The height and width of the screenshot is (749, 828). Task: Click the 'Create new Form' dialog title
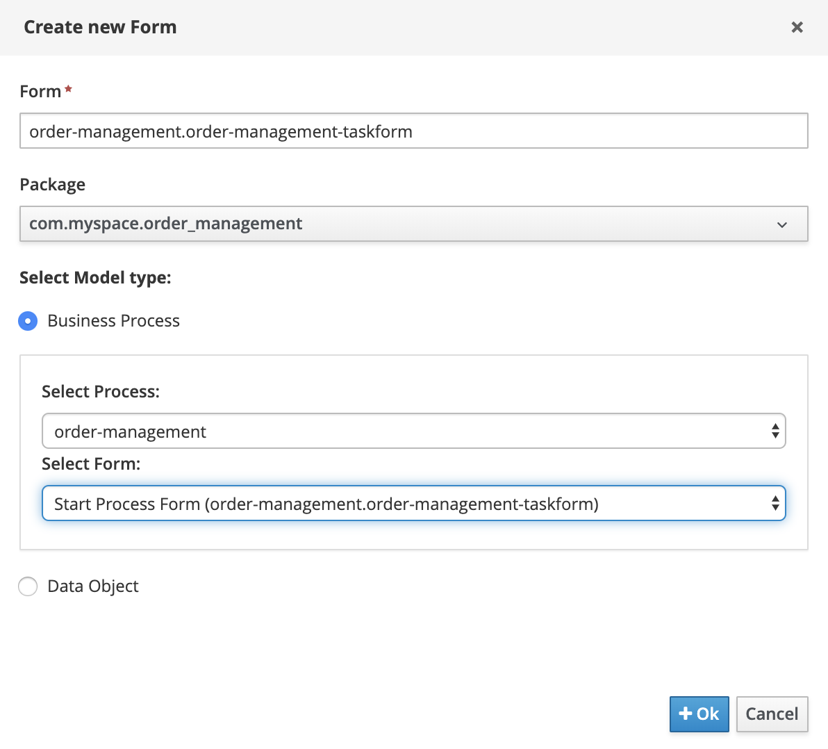pos(100,27)
